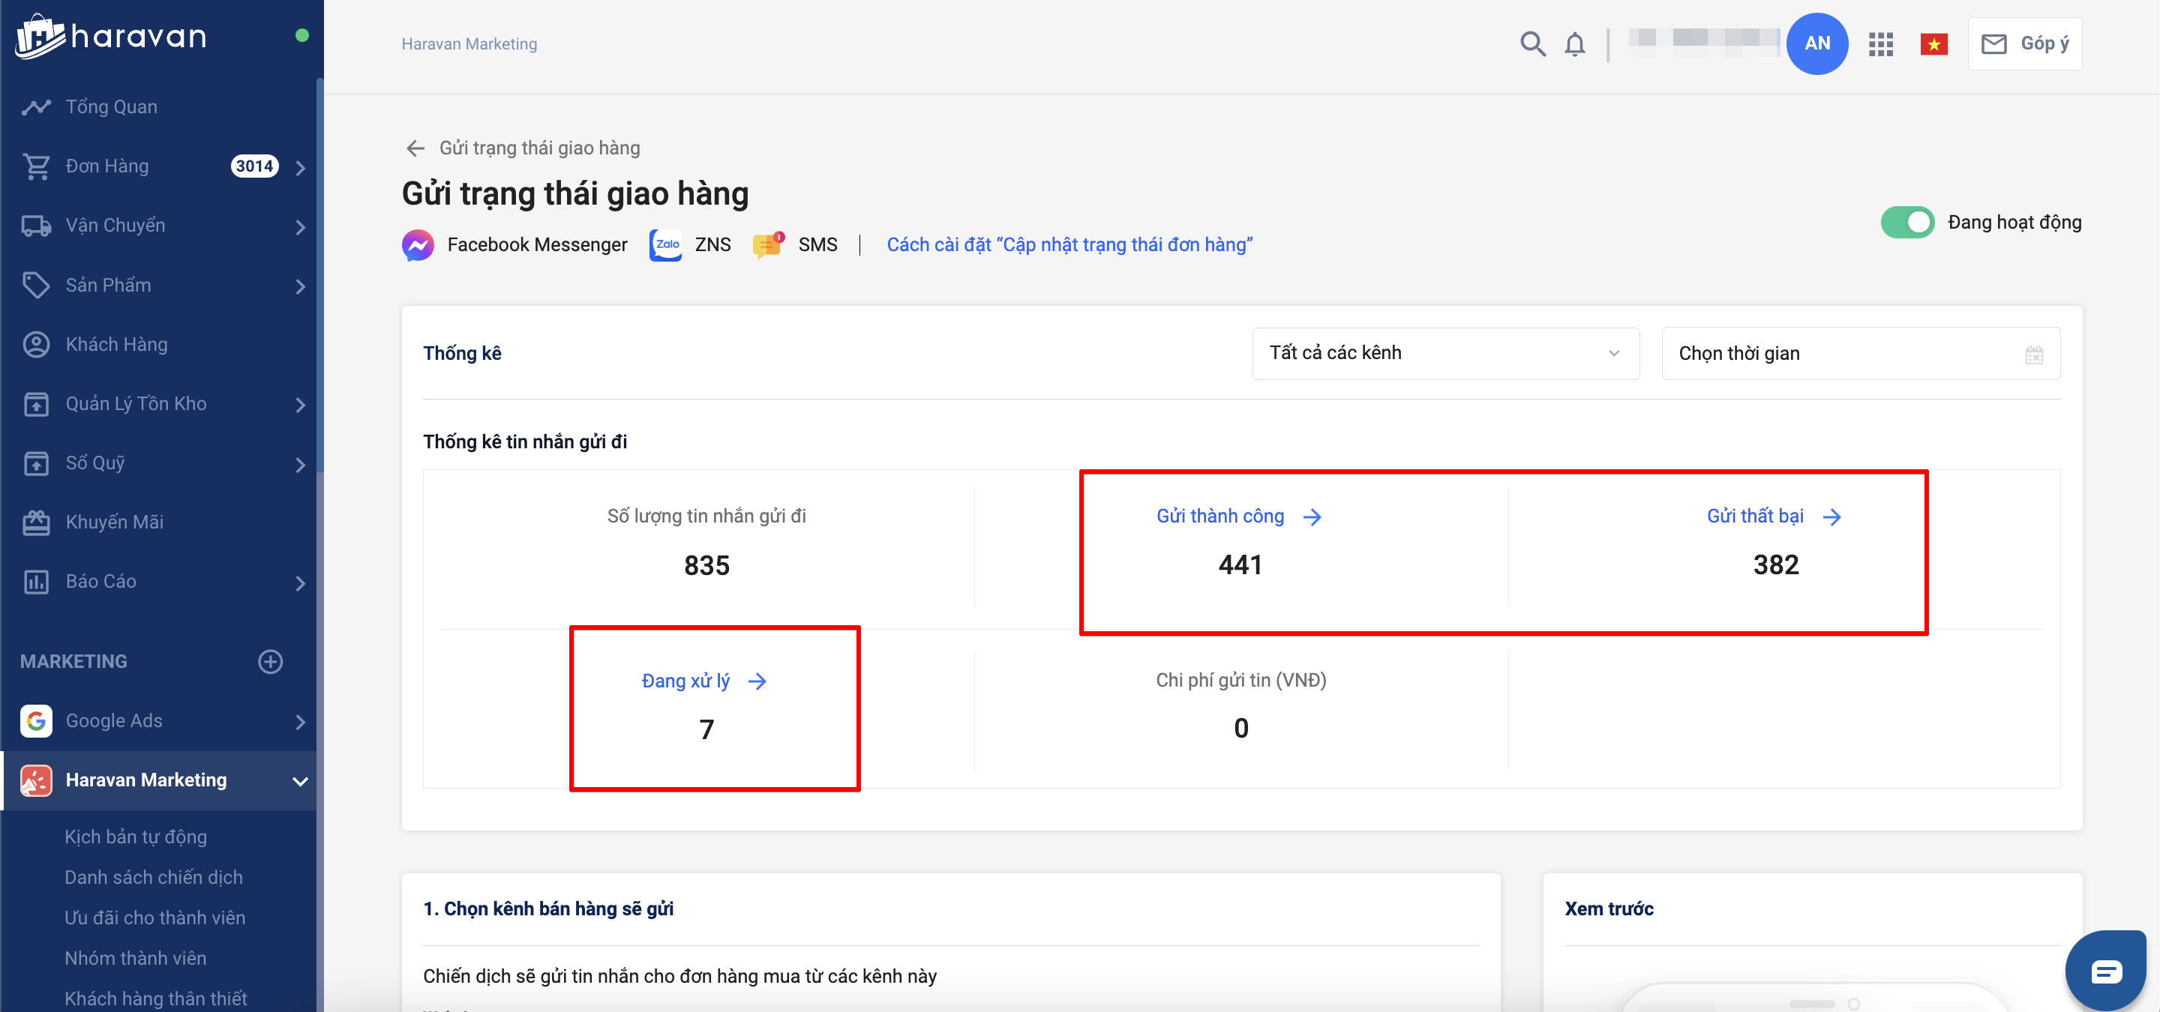Viewport: 2160px width, 1012px height.
Task: Open Danh sách chiến dịch submenu
Action: coord(154,876)
